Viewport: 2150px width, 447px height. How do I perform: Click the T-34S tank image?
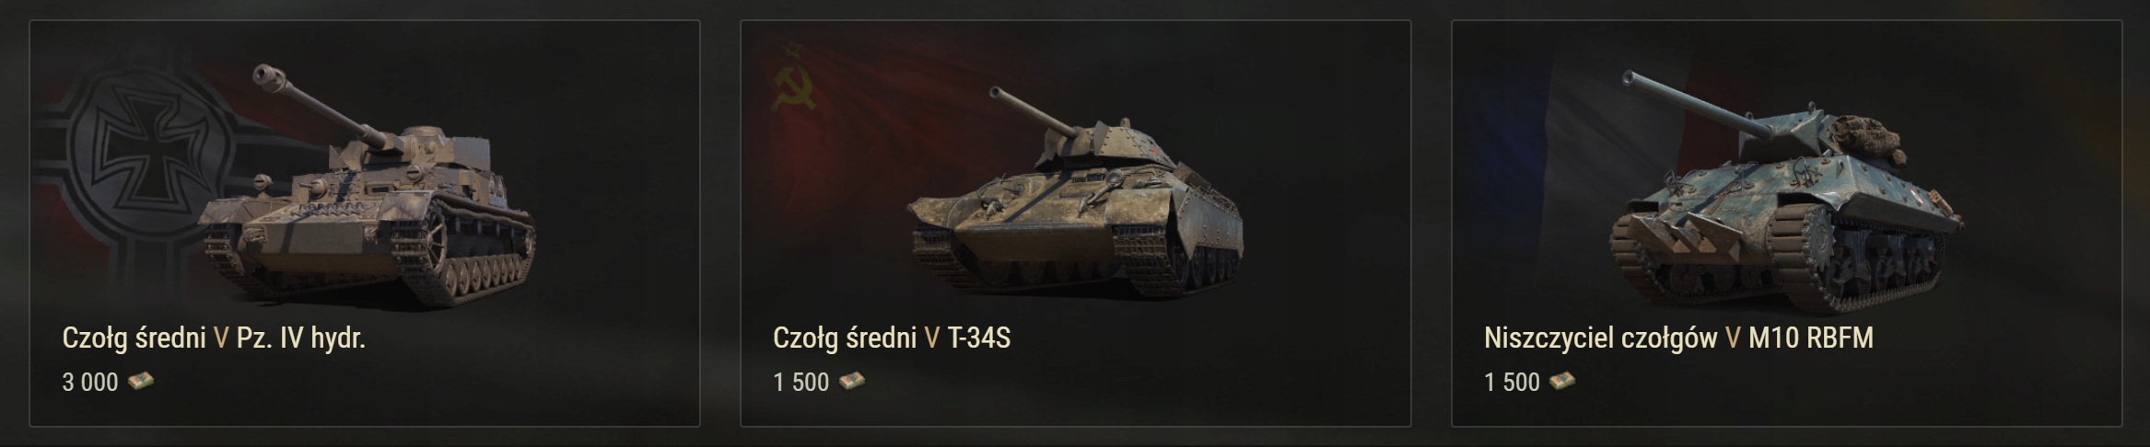1076,191
